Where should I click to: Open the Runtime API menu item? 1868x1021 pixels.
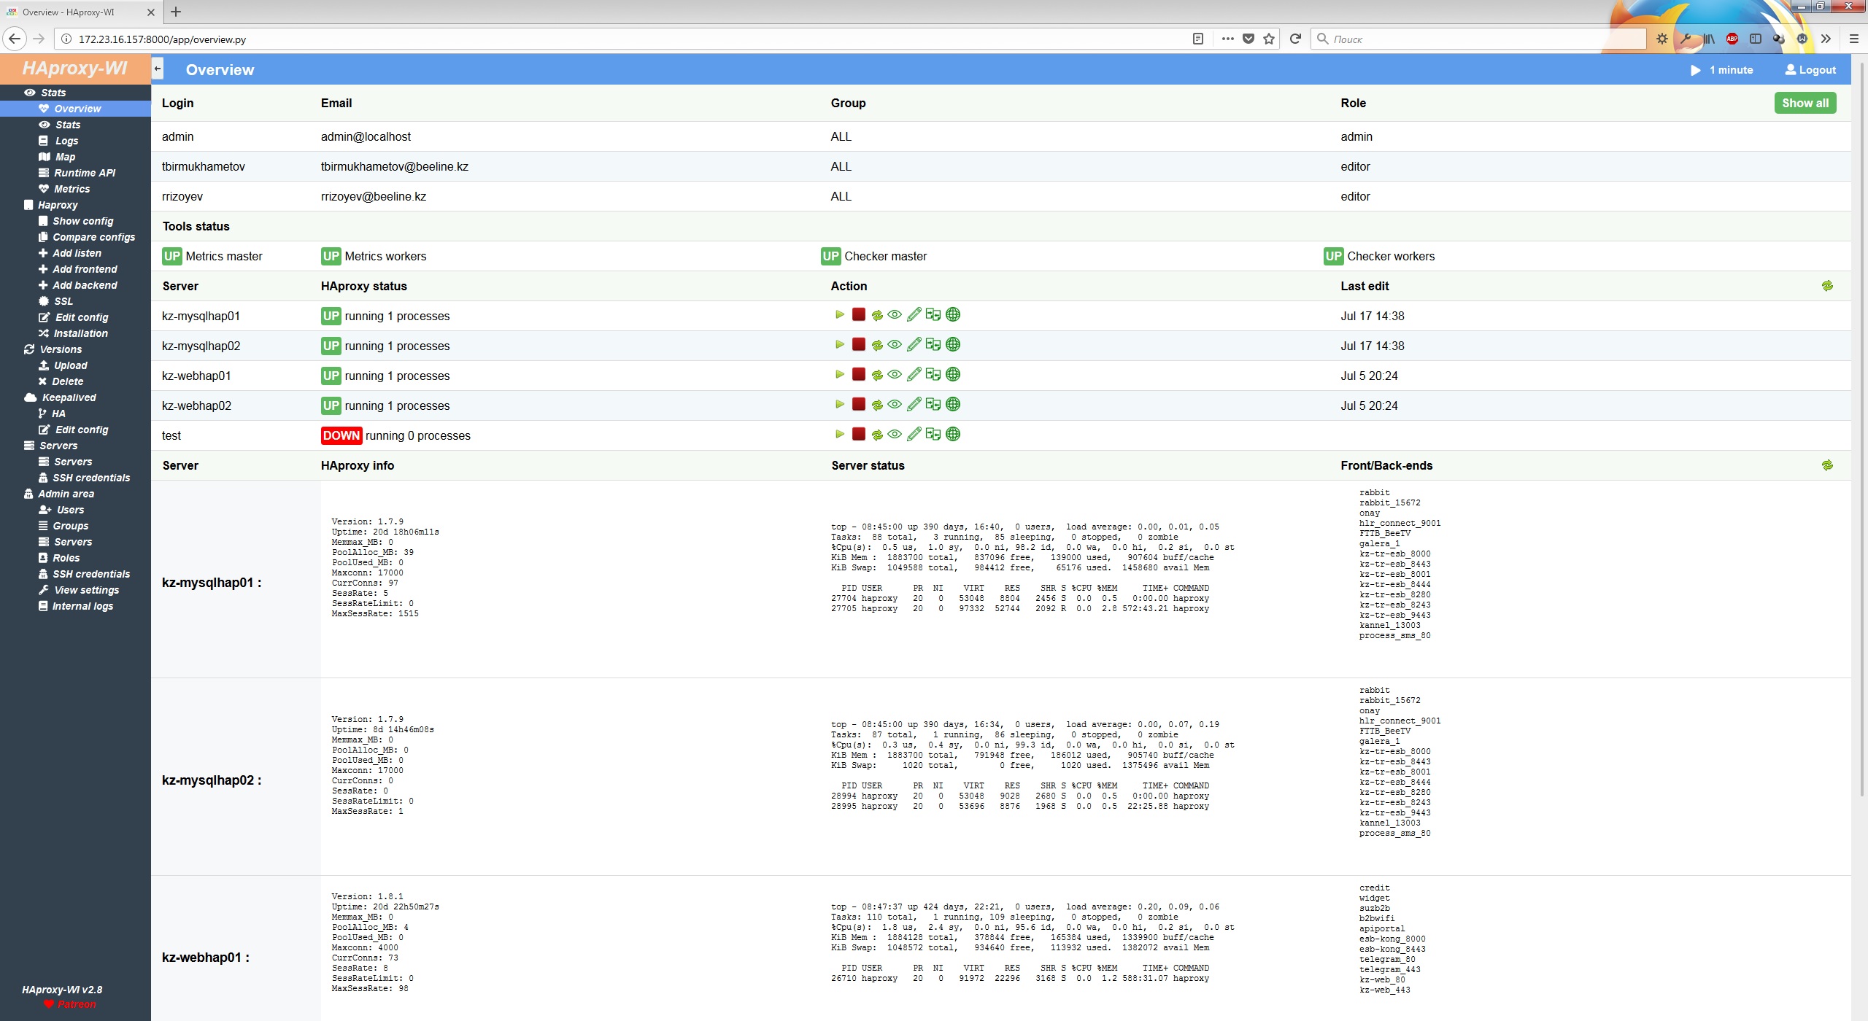(85, 173)
